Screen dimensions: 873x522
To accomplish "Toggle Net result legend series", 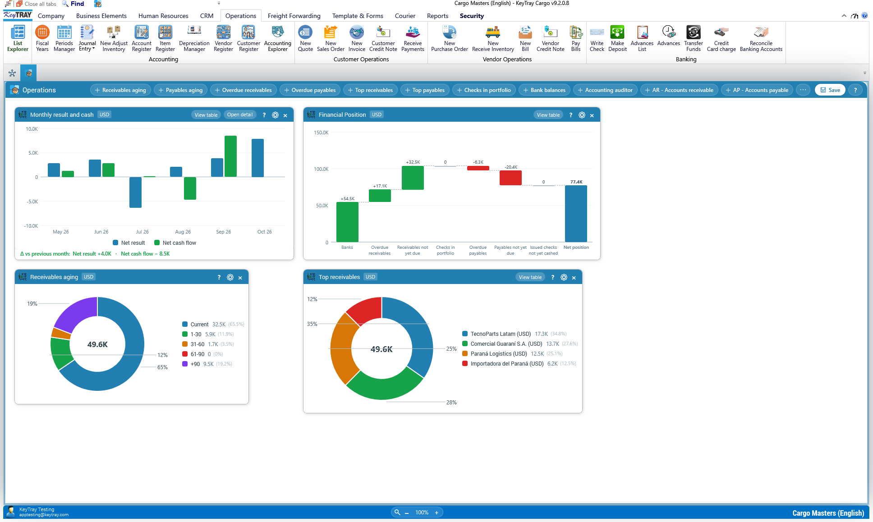I will coord(129,243).
